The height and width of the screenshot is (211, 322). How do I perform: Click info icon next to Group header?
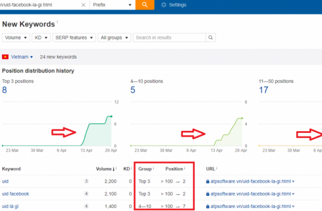[x=153, y=168]
